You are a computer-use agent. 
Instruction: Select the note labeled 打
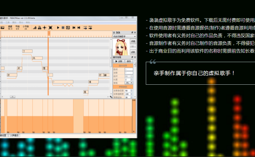point(101,75)
